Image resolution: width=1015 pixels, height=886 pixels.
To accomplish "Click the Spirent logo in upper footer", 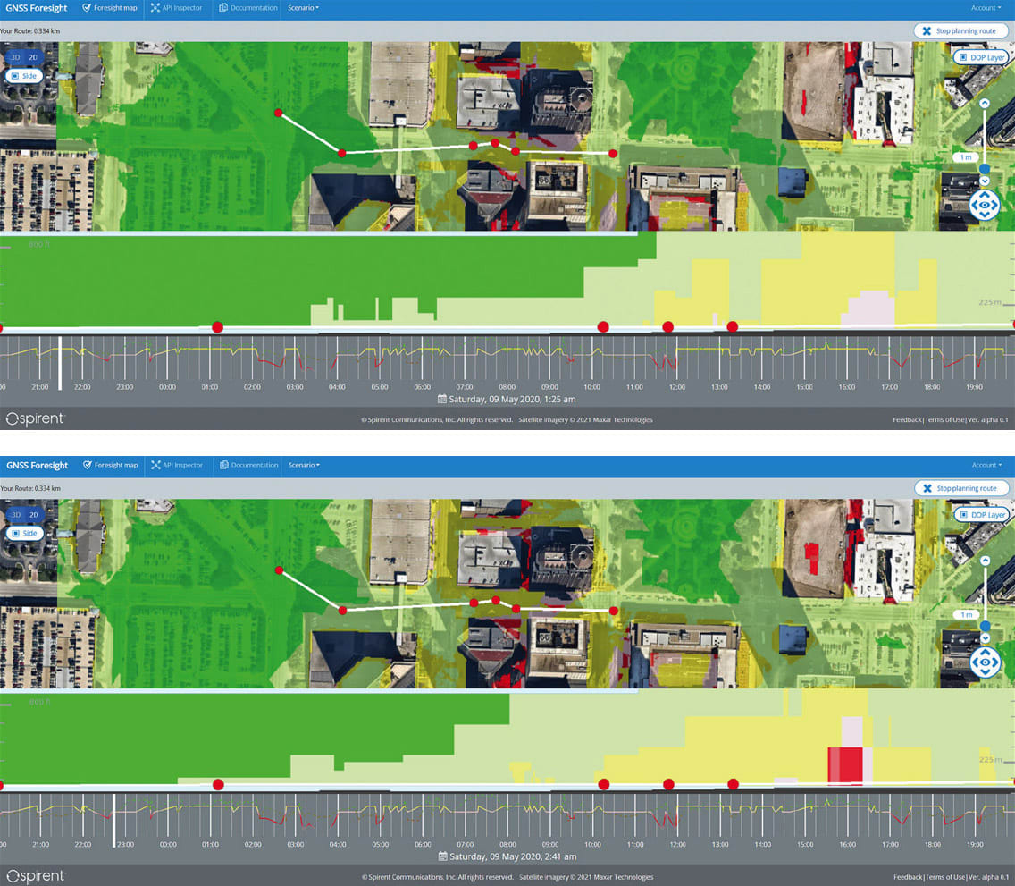I will click(35, 419).
